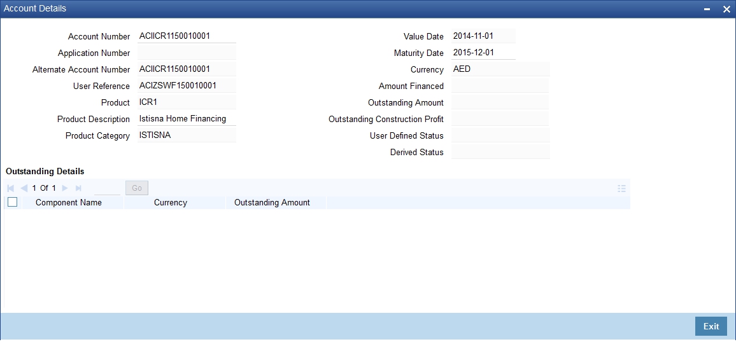Viewport: 736px width, 344px height.
Task: Click the Derived Status field
Action: pyautogui.click(x=500, y=152)
